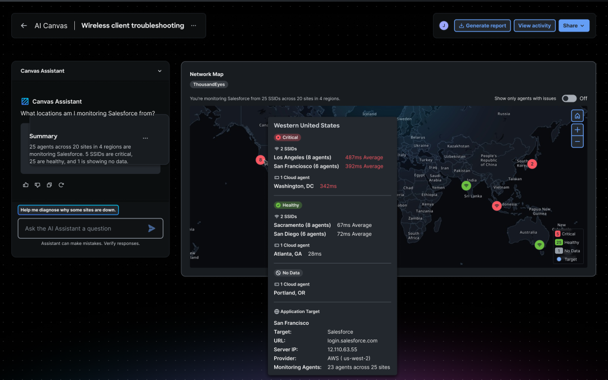Select the suggested prompt about diagnosing down sites
608x380 pixels.
coord(68,209)
